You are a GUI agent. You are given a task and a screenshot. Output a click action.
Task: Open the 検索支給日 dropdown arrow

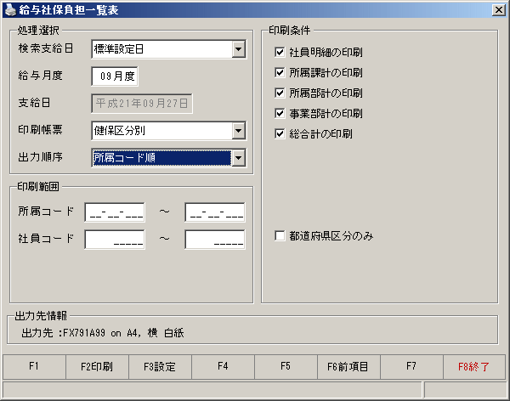click(x=239, y=49)
